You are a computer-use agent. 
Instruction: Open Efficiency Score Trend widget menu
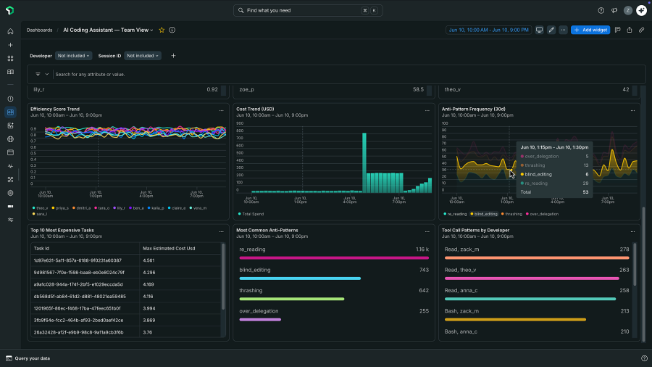[x=221, y=111]
